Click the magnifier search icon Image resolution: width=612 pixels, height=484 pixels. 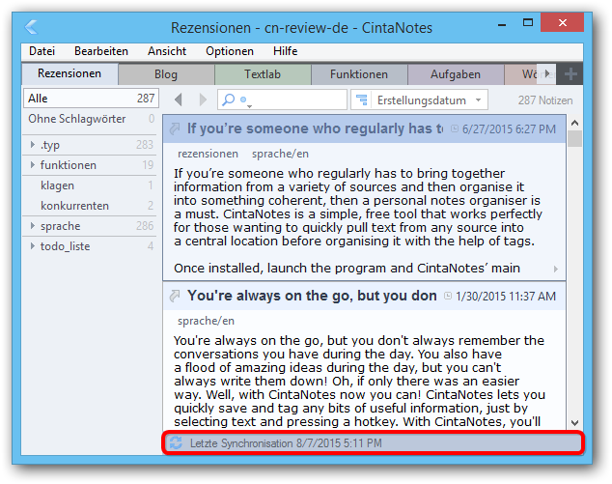click(229, 100)
